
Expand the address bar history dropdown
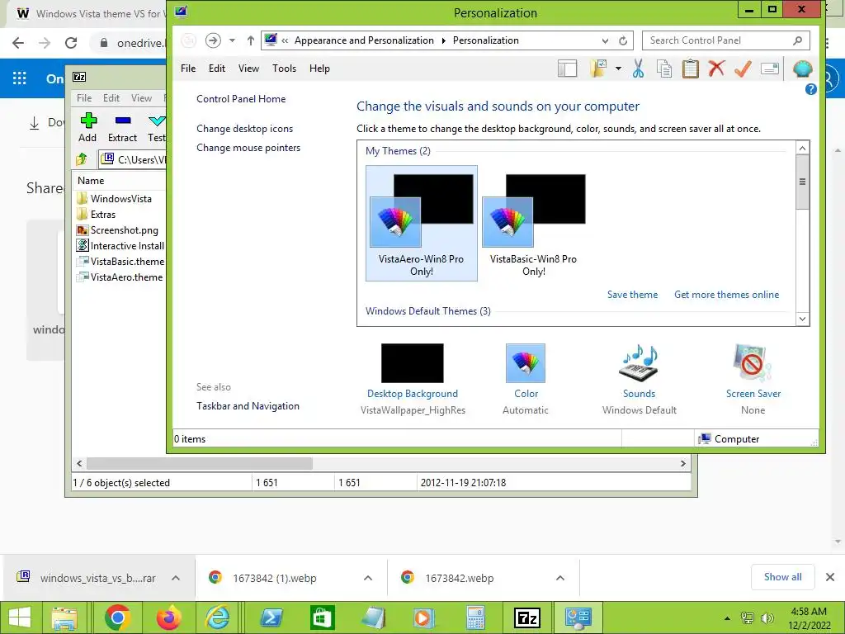point(605,40)
